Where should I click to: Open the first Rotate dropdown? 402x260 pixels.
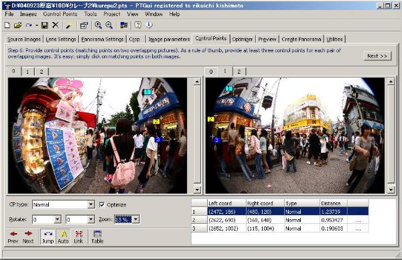(x=58, y=220)
